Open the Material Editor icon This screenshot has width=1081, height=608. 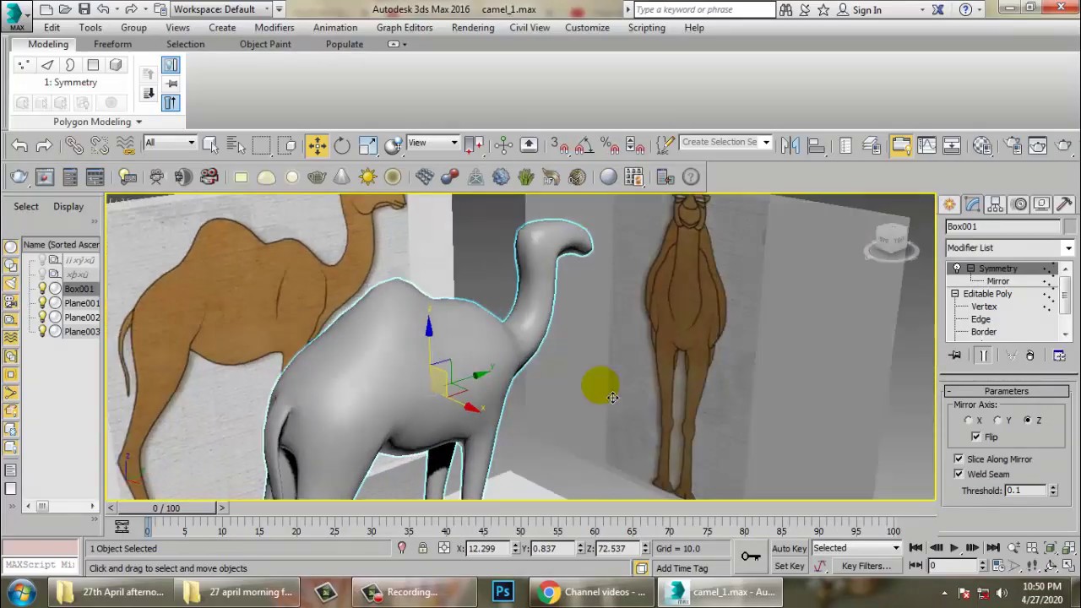pyautogui.click(x=982, y=145)
